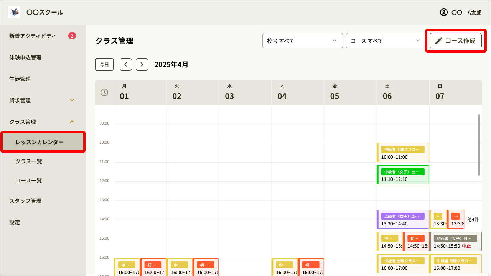Open the green 11:10~12:10 Saturday lesson
Viewport: 491px width, 276px height.
[403, 175]
